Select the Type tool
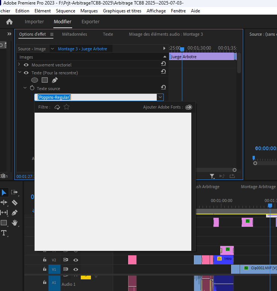Viewport: 277px width, 291px height. pos(4,233)
